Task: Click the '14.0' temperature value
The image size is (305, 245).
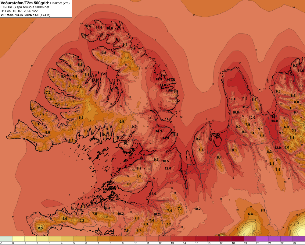Action: 153,194
